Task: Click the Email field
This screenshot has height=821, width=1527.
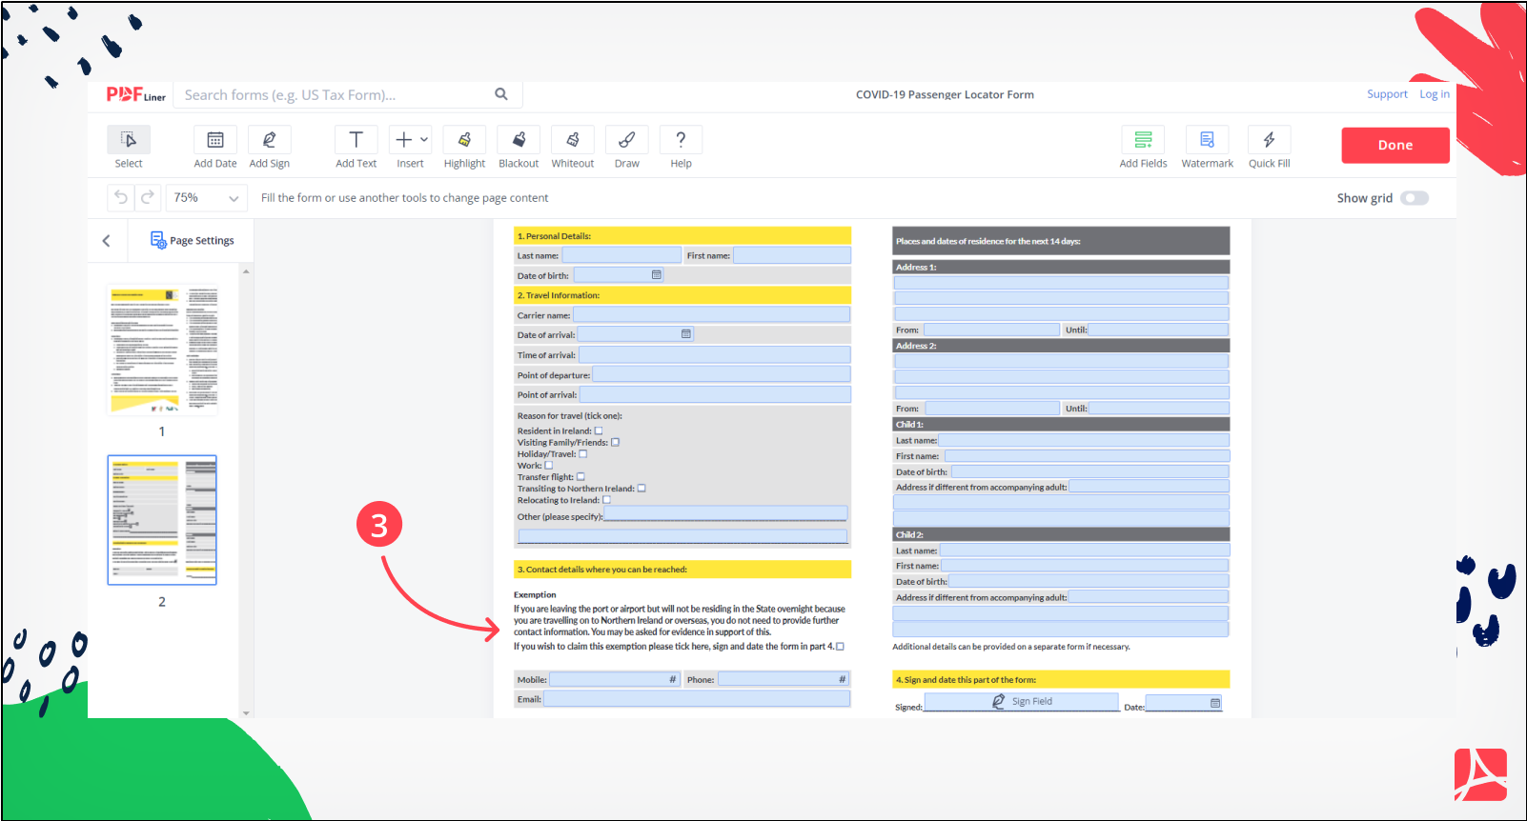Action: coord(697,699)
